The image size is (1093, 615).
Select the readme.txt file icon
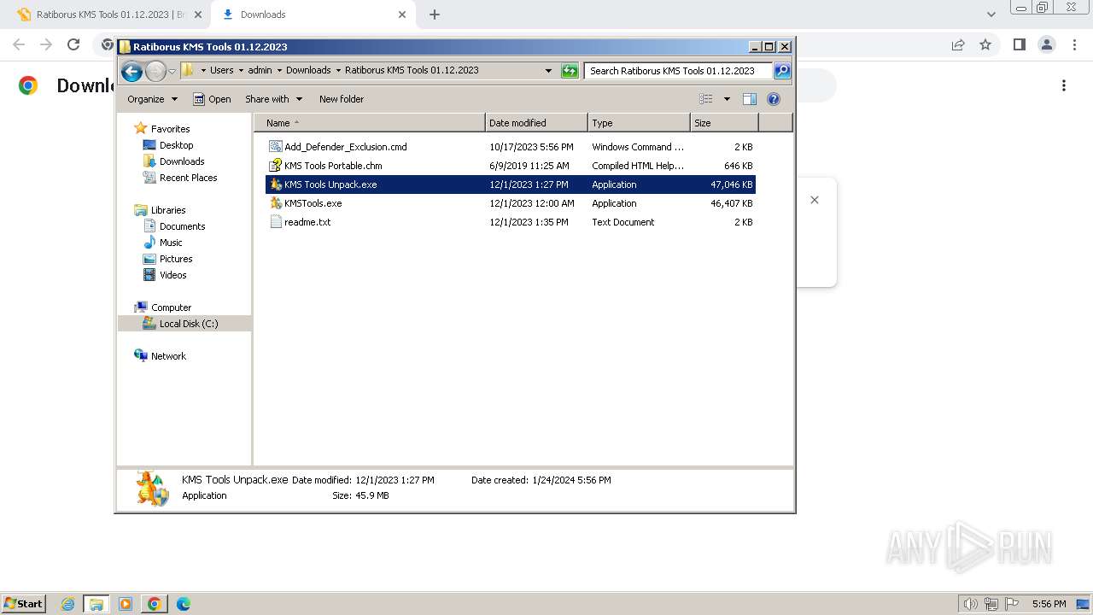pos(275,222)
